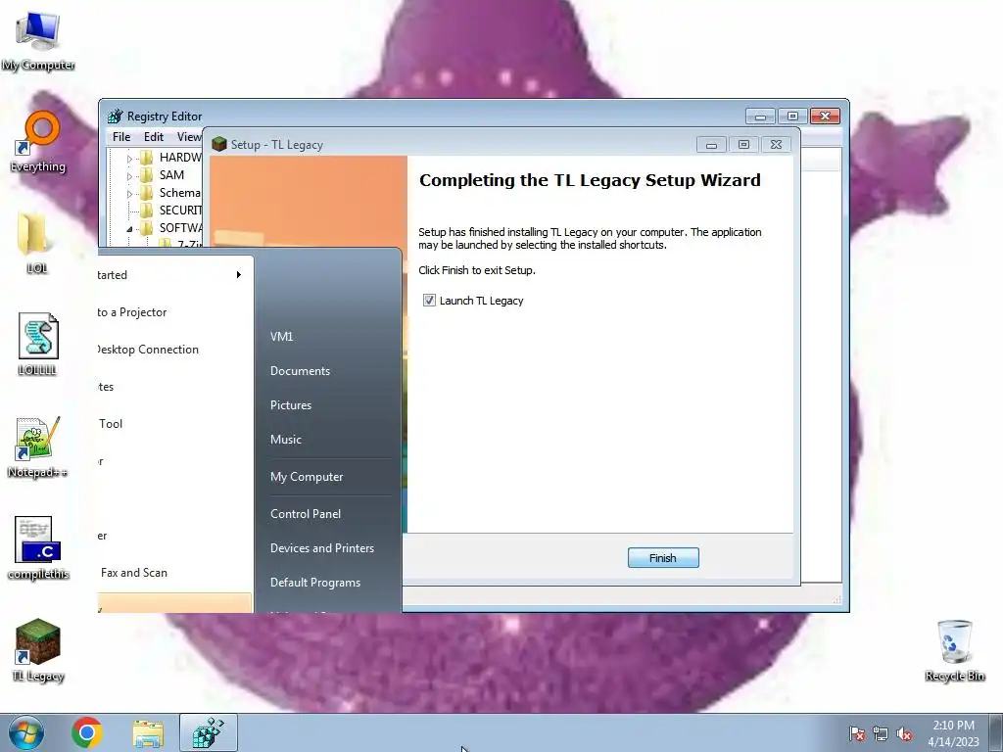Minimize the TL Legacy Setup window

click(x=711, y=145)
